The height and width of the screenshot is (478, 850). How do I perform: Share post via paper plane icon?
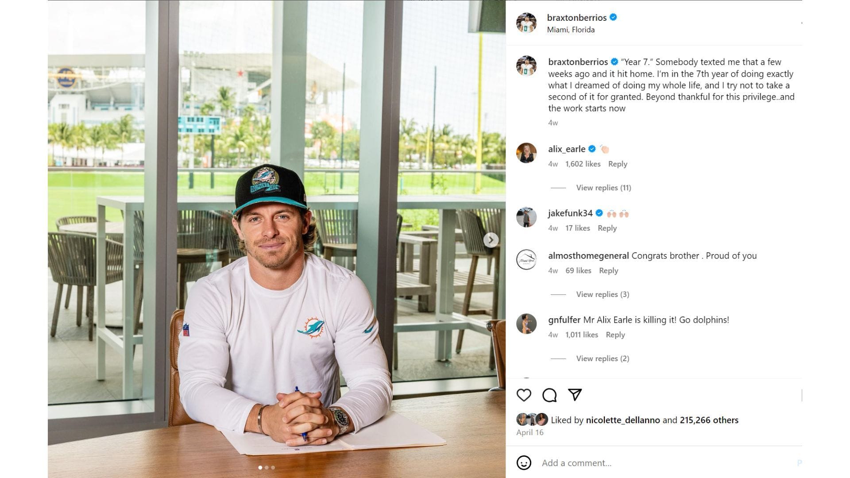pyautogui.click(x=575, y=394)
